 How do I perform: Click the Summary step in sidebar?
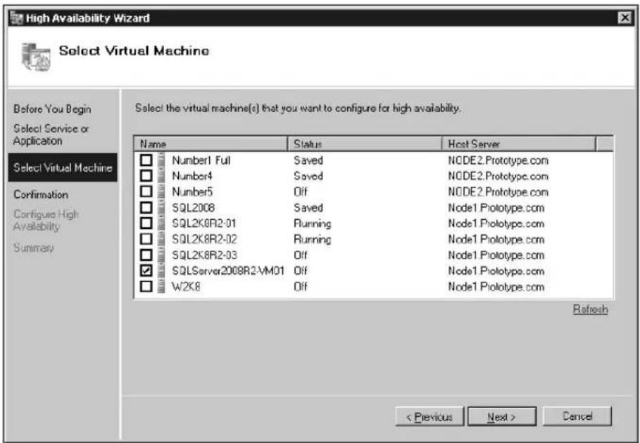tap(34, 248)
